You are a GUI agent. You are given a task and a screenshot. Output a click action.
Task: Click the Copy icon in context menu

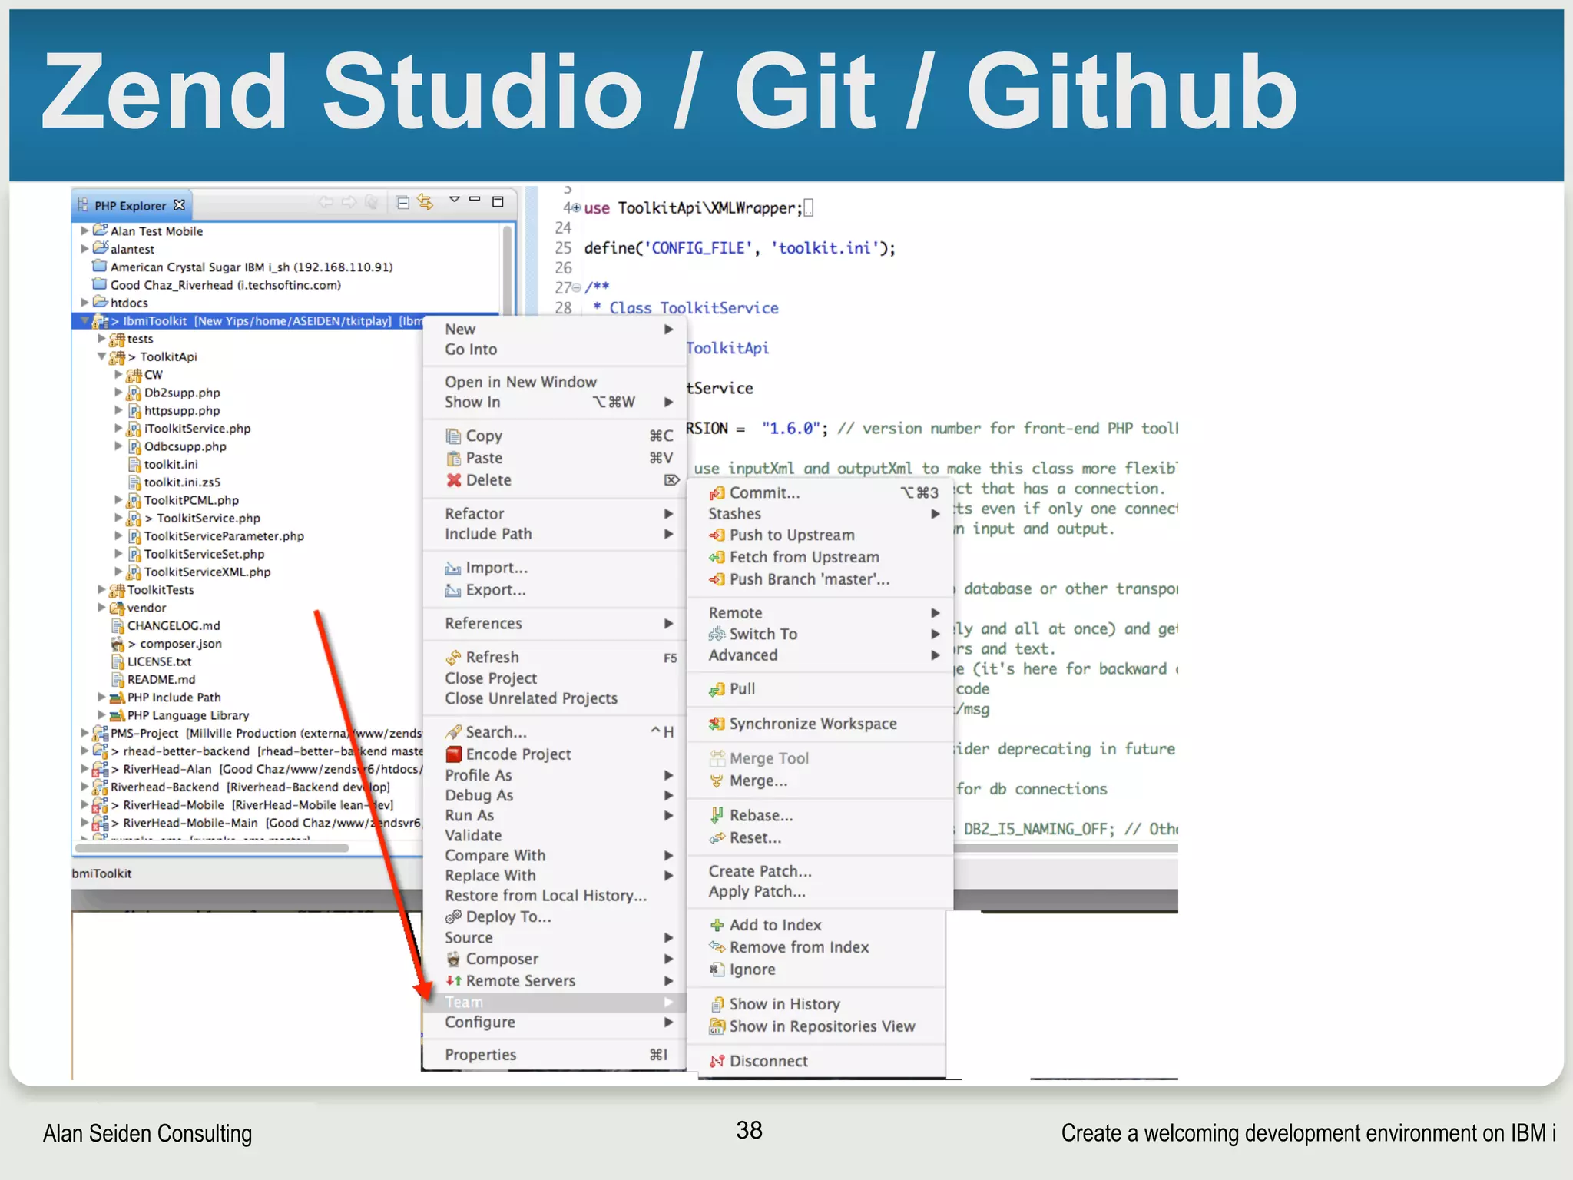click(x=453, y=436)
